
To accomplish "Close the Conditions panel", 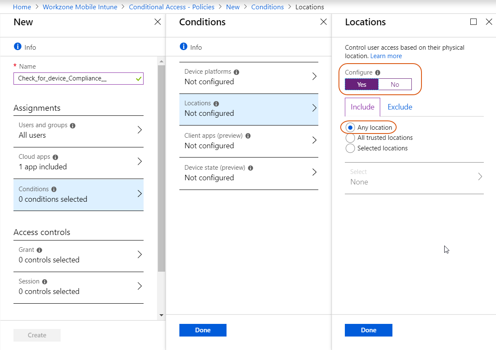I will click(x=323, y=22).
